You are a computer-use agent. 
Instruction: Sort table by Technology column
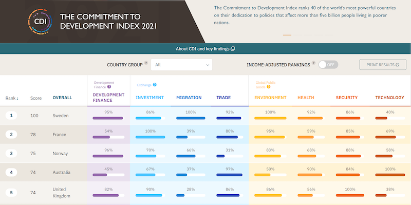(389, 98)
